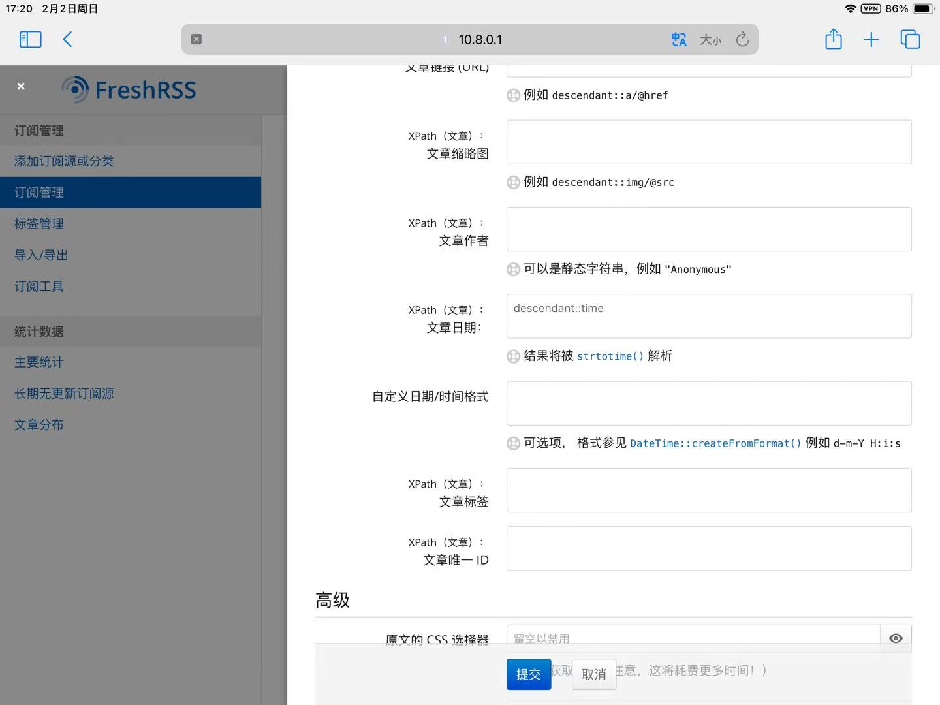
Task: Open Safari's share sheet icon
Action: click(833, 39)
